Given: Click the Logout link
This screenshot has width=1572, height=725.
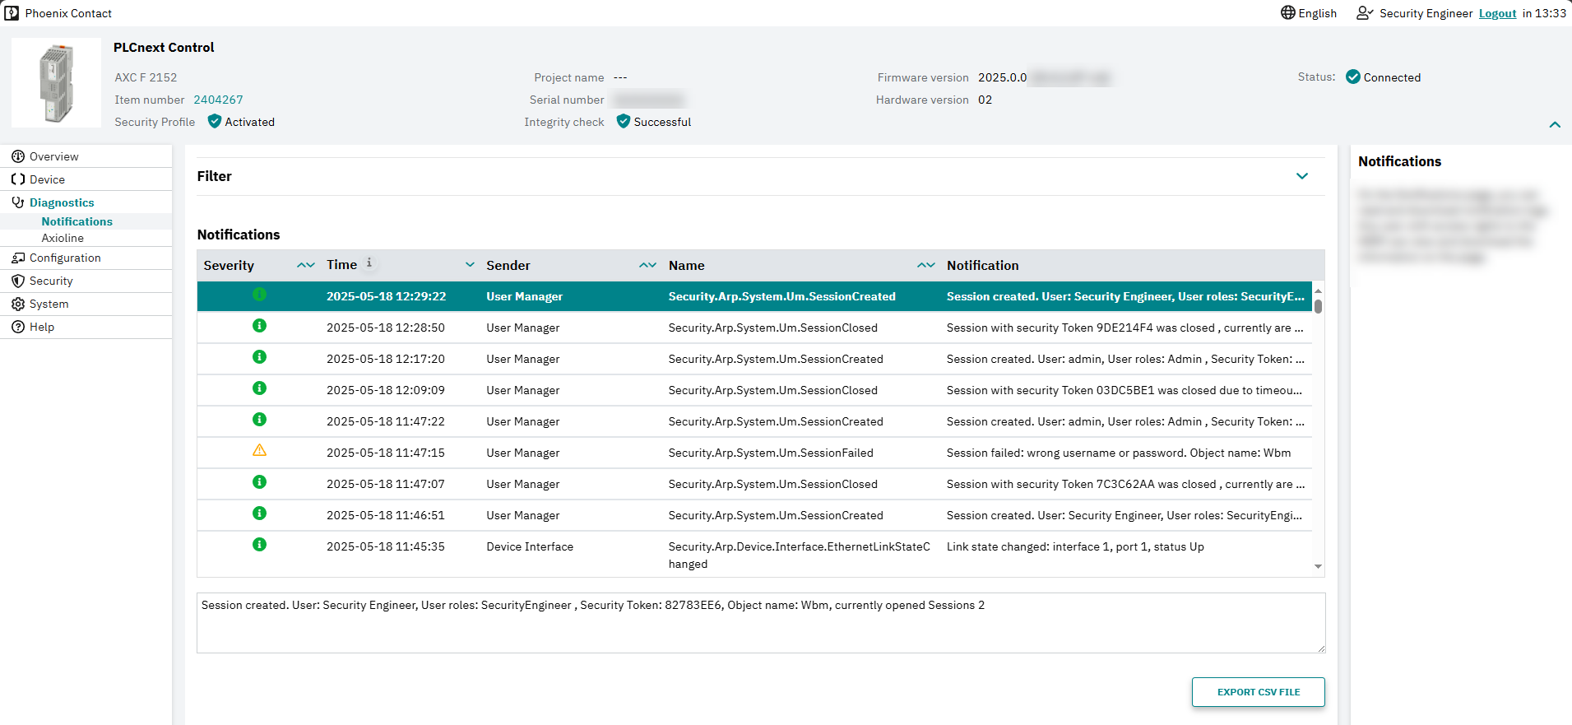Looking at the screenshot, I should tap(1497, 13).
